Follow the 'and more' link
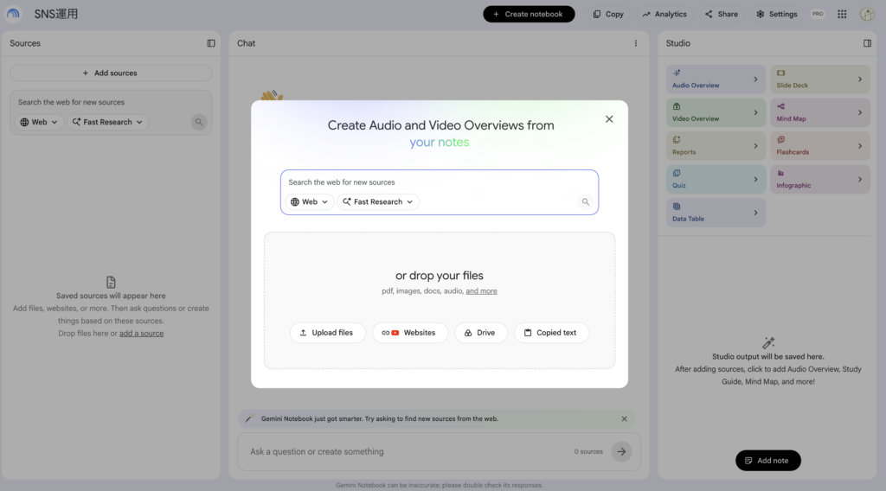This screenshot has height=491, width=886. (x=481, y=291)
